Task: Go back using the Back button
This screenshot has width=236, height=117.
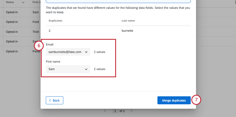Action: 54,100
